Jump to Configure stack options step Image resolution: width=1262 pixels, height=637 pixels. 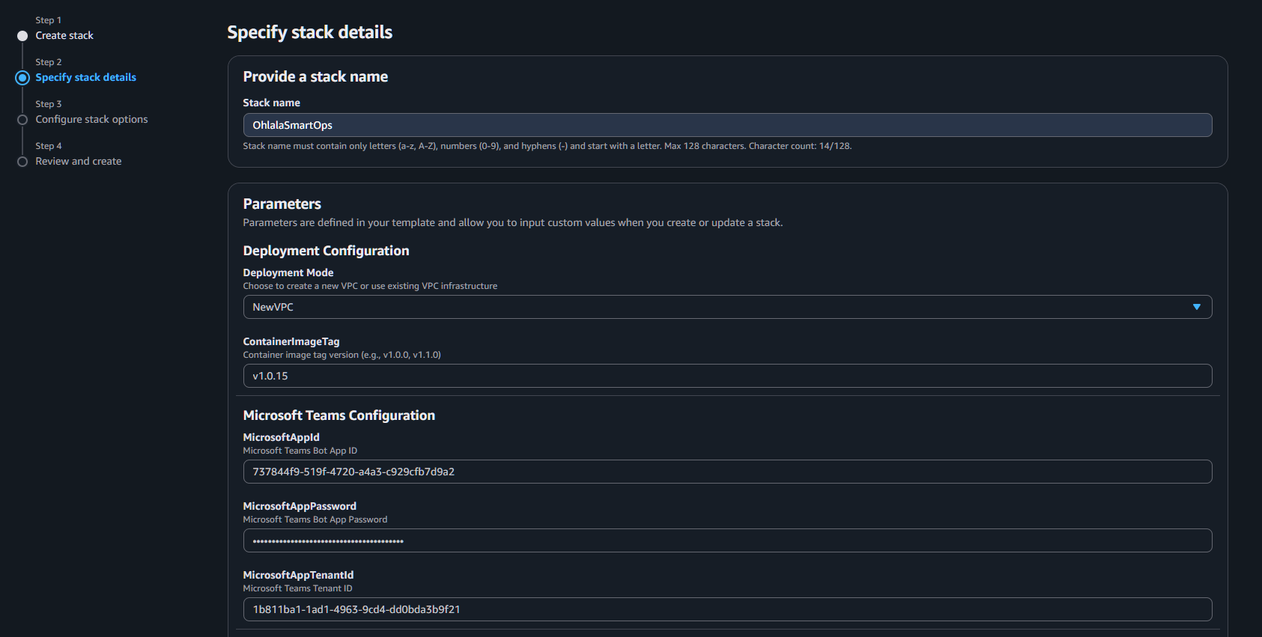coord(91,120)
